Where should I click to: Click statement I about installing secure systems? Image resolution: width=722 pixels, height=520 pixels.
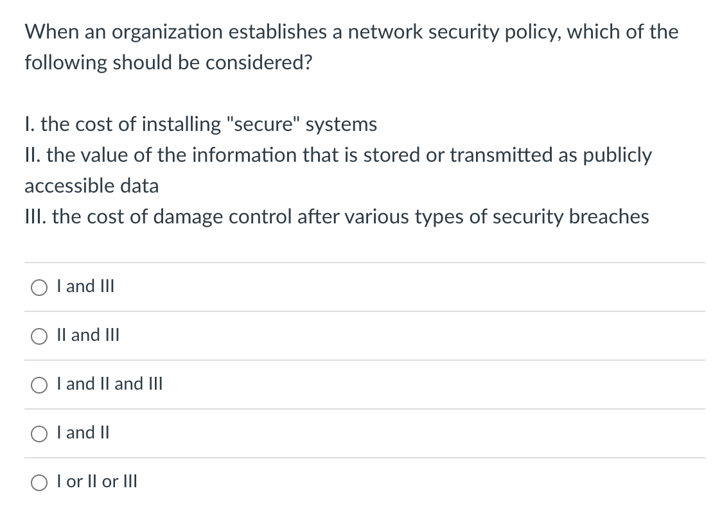click(200, 125)
